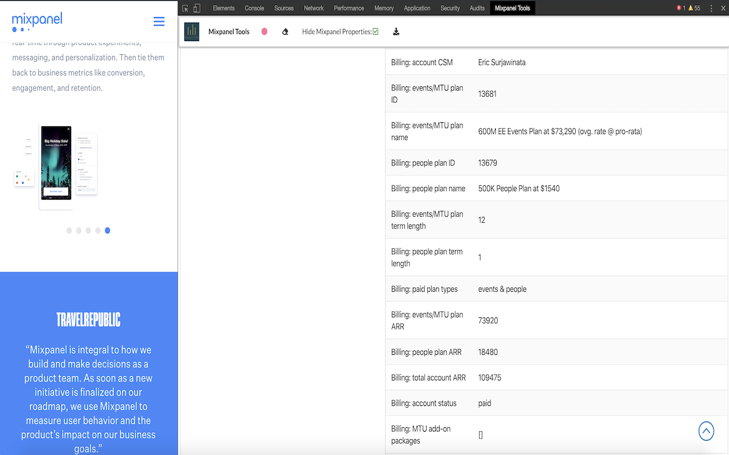
Task: Click the Billing: total account ARR label
Action: coord(428,378)
